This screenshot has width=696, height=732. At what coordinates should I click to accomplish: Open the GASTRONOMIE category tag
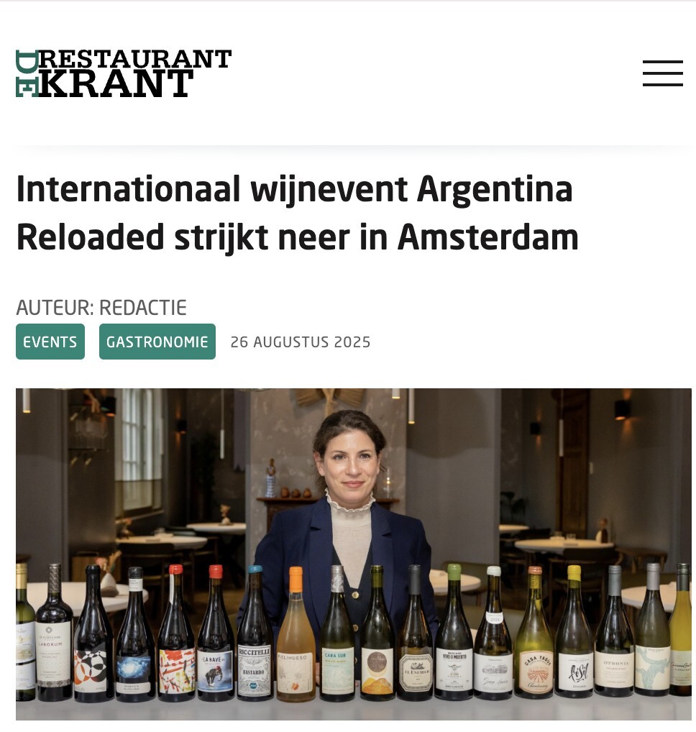[157, 342]
